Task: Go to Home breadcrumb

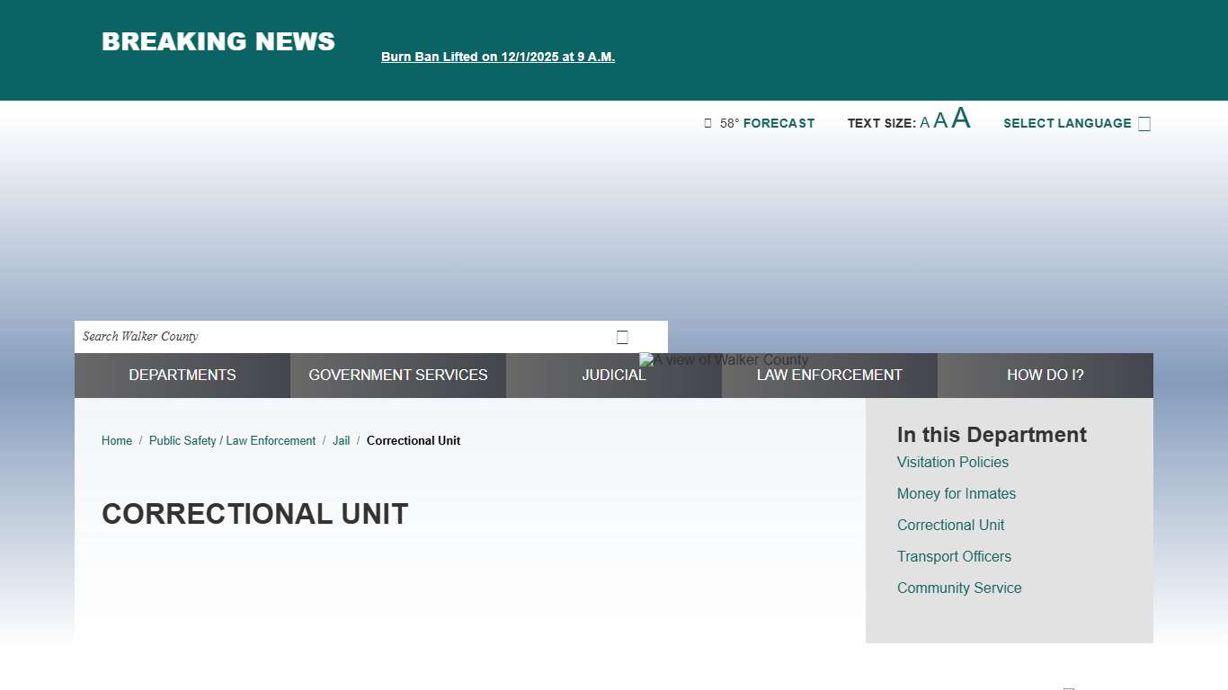Action: (117, 441)
